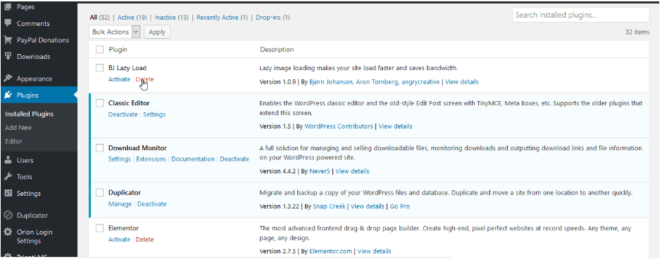
Task: Click the Users person icon
Action: pos(8,160)
